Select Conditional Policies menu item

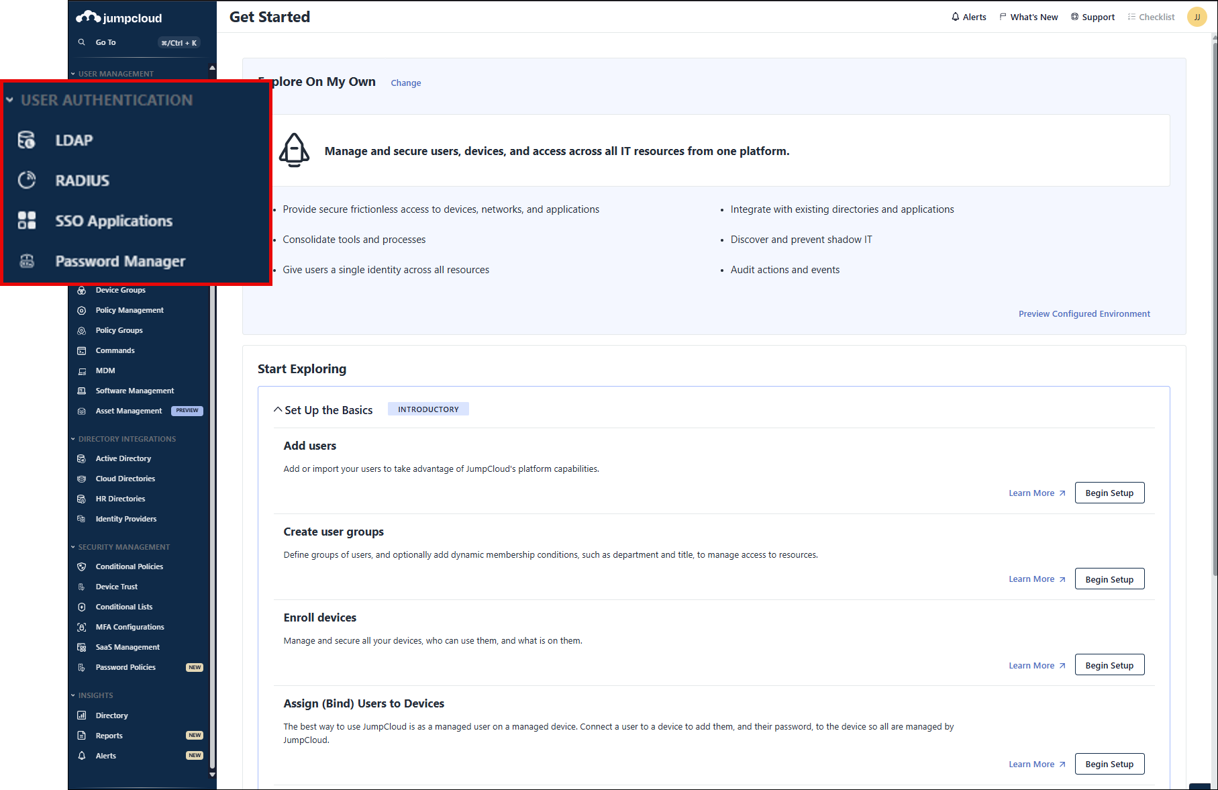[129, 566]
